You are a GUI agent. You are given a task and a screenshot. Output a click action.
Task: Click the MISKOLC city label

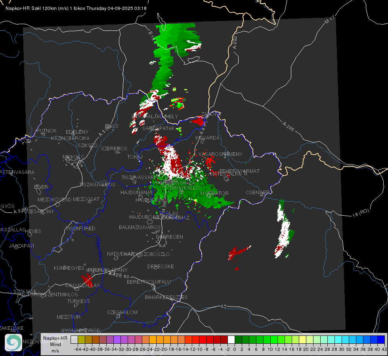click(x=73, y=157)
